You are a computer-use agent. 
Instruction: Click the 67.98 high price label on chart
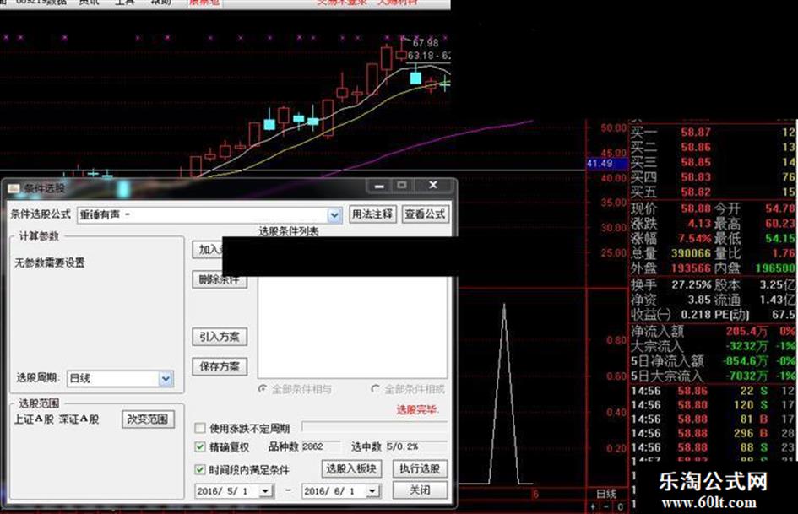pyautogui.click(x=426, y=43)
